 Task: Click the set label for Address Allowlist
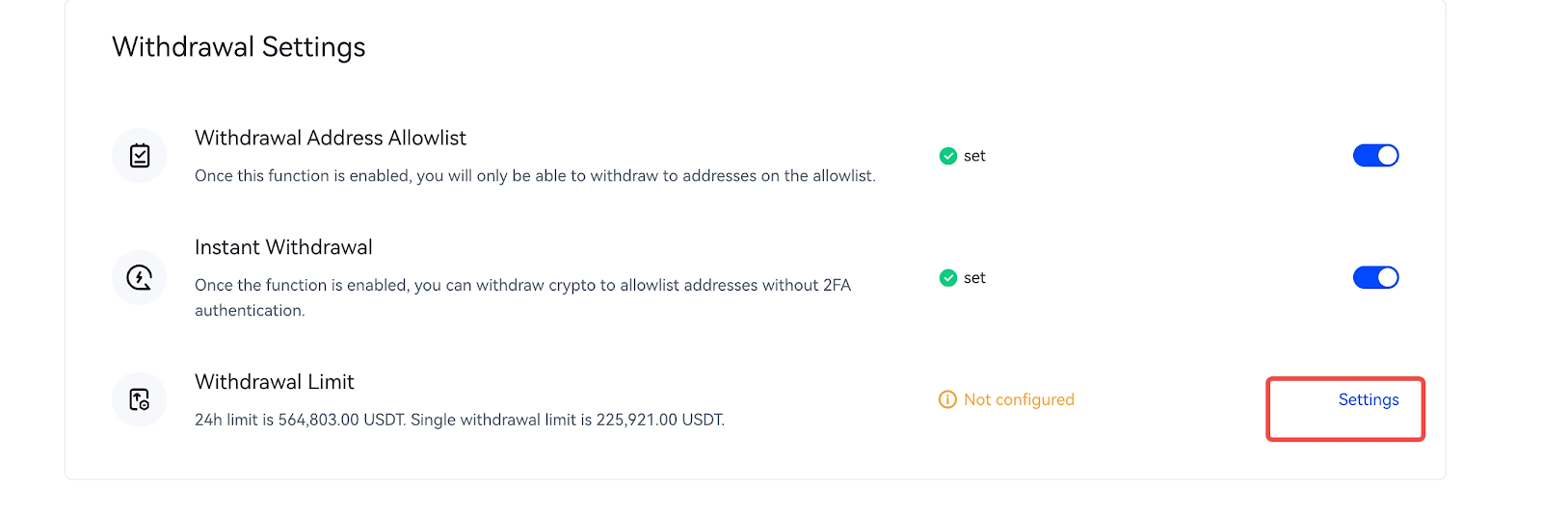coord(974,156)
